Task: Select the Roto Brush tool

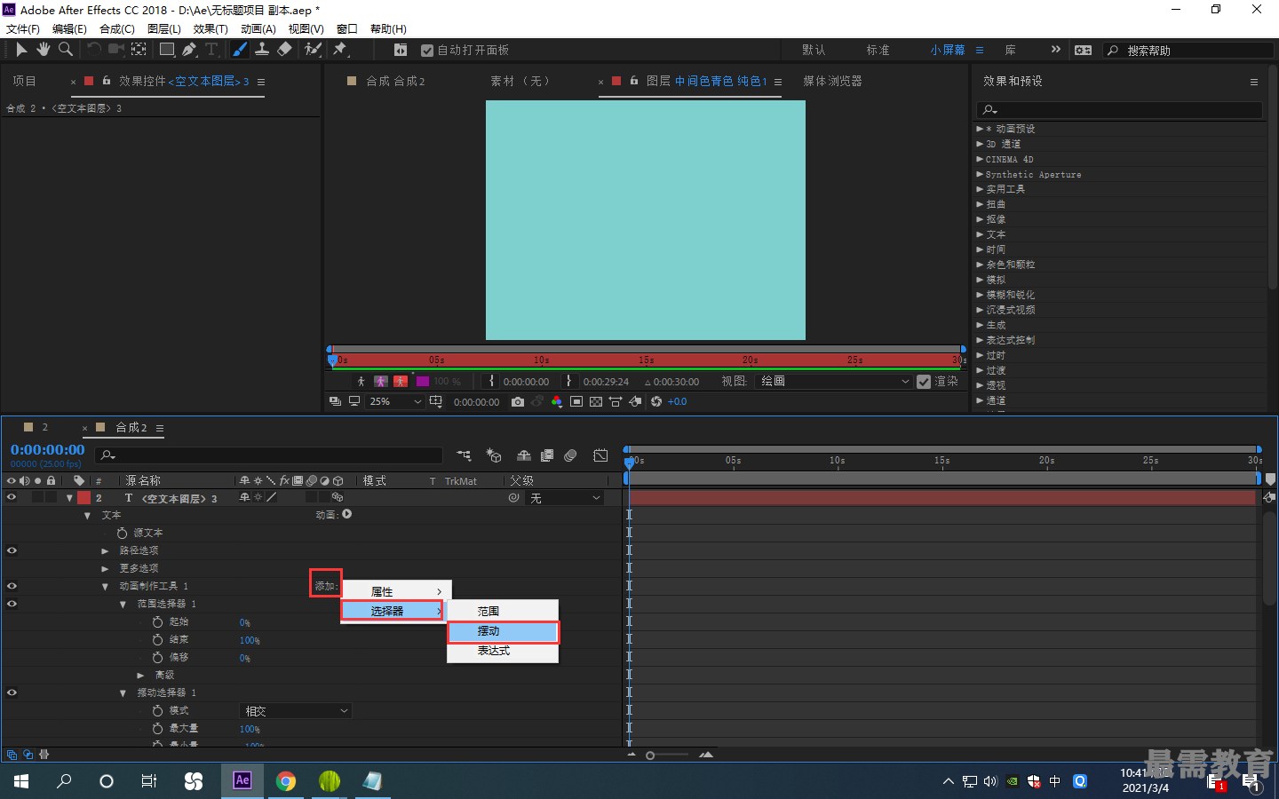Action: (313, 50)
